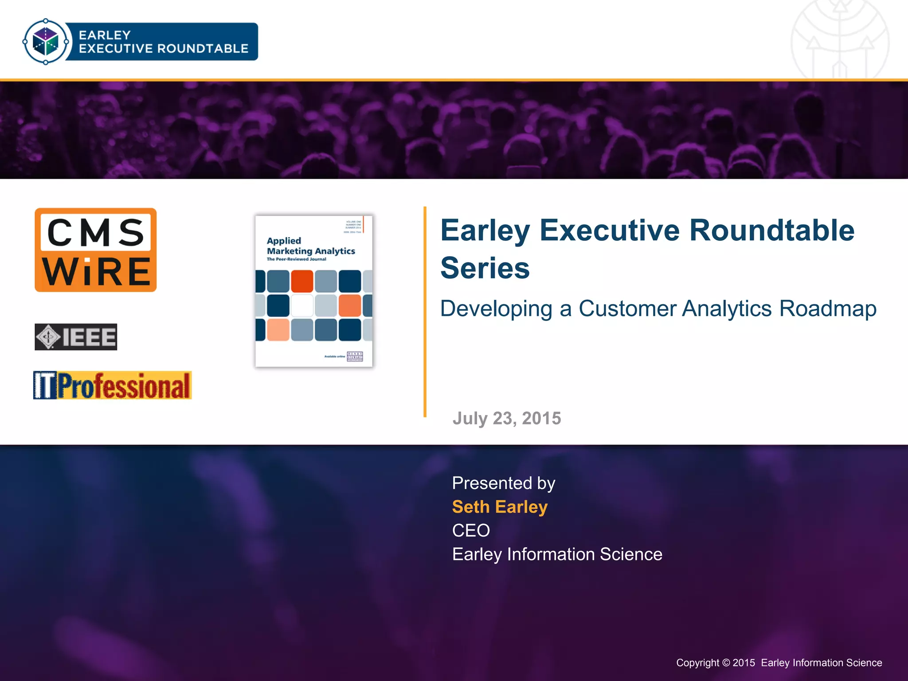Click the Earley cube logo emblem
The height and width of the screenshot is (681, 908).
[x=46, y=42]
